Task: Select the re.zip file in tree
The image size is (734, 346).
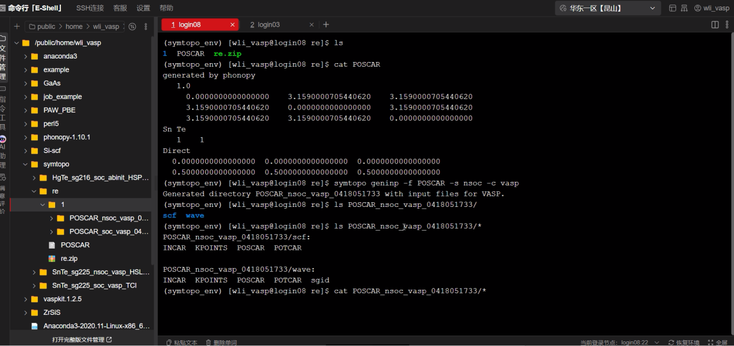Action: (69, 258)
